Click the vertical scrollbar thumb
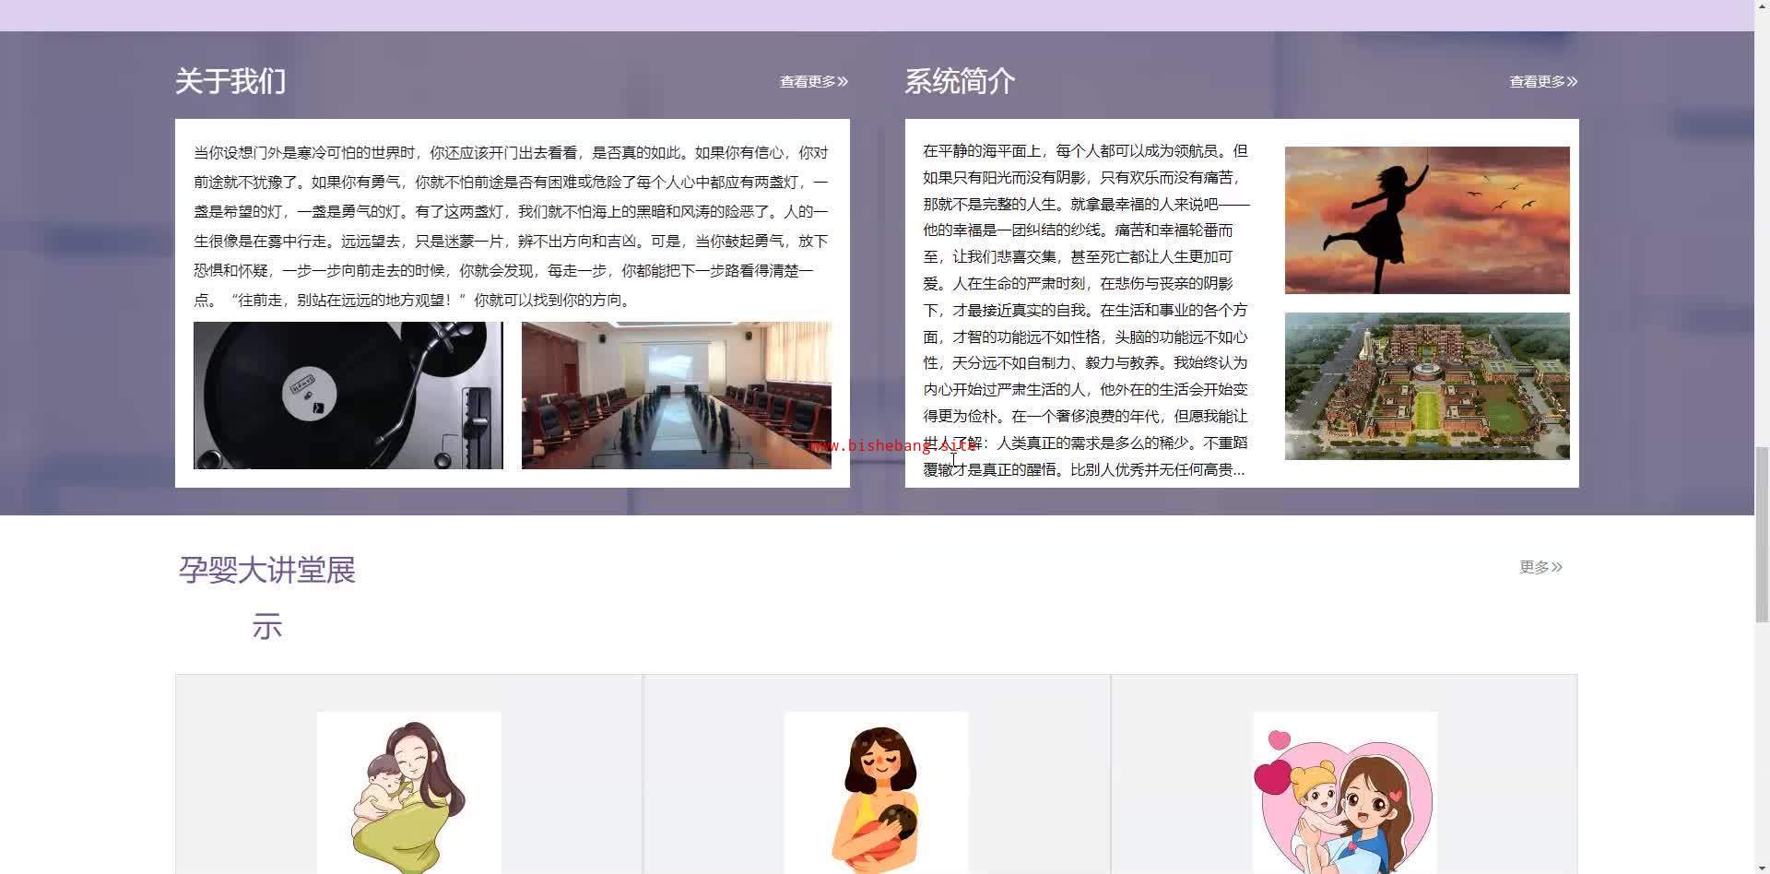The image size is (1770, 874). [x=1762, y=535]
